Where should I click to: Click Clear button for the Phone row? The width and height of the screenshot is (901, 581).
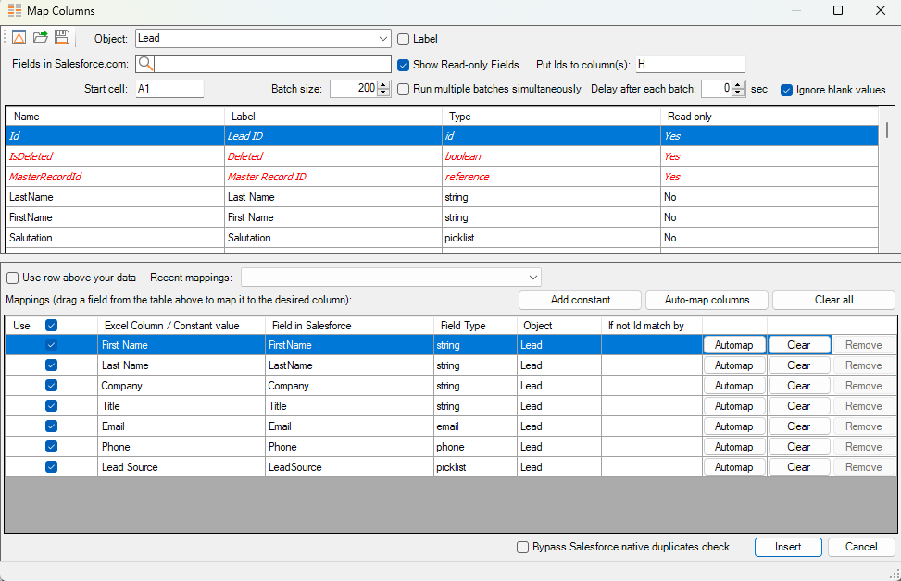[x=798, y=447]
